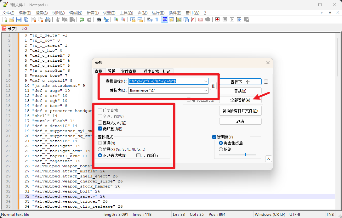Click the Copy toolbar icon
Image resolution: width=342 pixels, height=218 pixels.
tap(65, 20)
